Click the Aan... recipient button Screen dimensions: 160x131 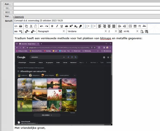pyautogui.click(x=8, y=4)
